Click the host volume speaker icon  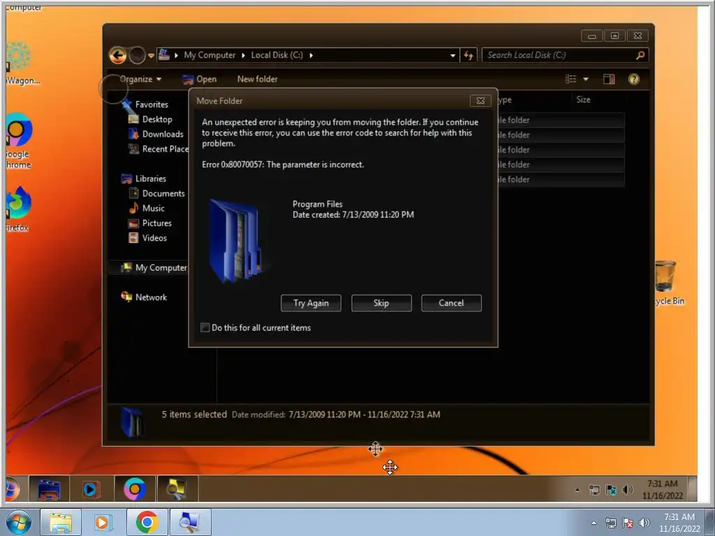click(x=644, y=523)
